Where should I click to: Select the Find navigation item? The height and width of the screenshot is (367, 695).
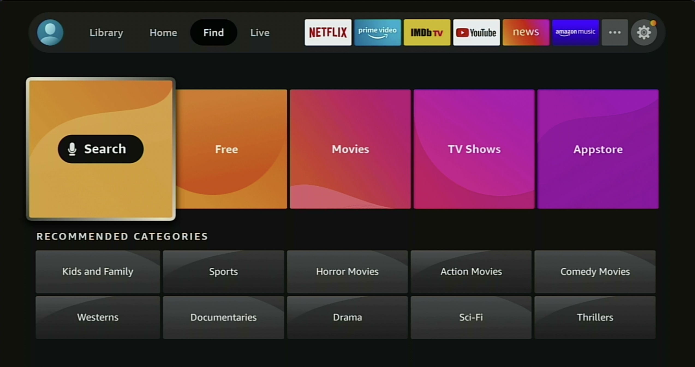(213, 33)
